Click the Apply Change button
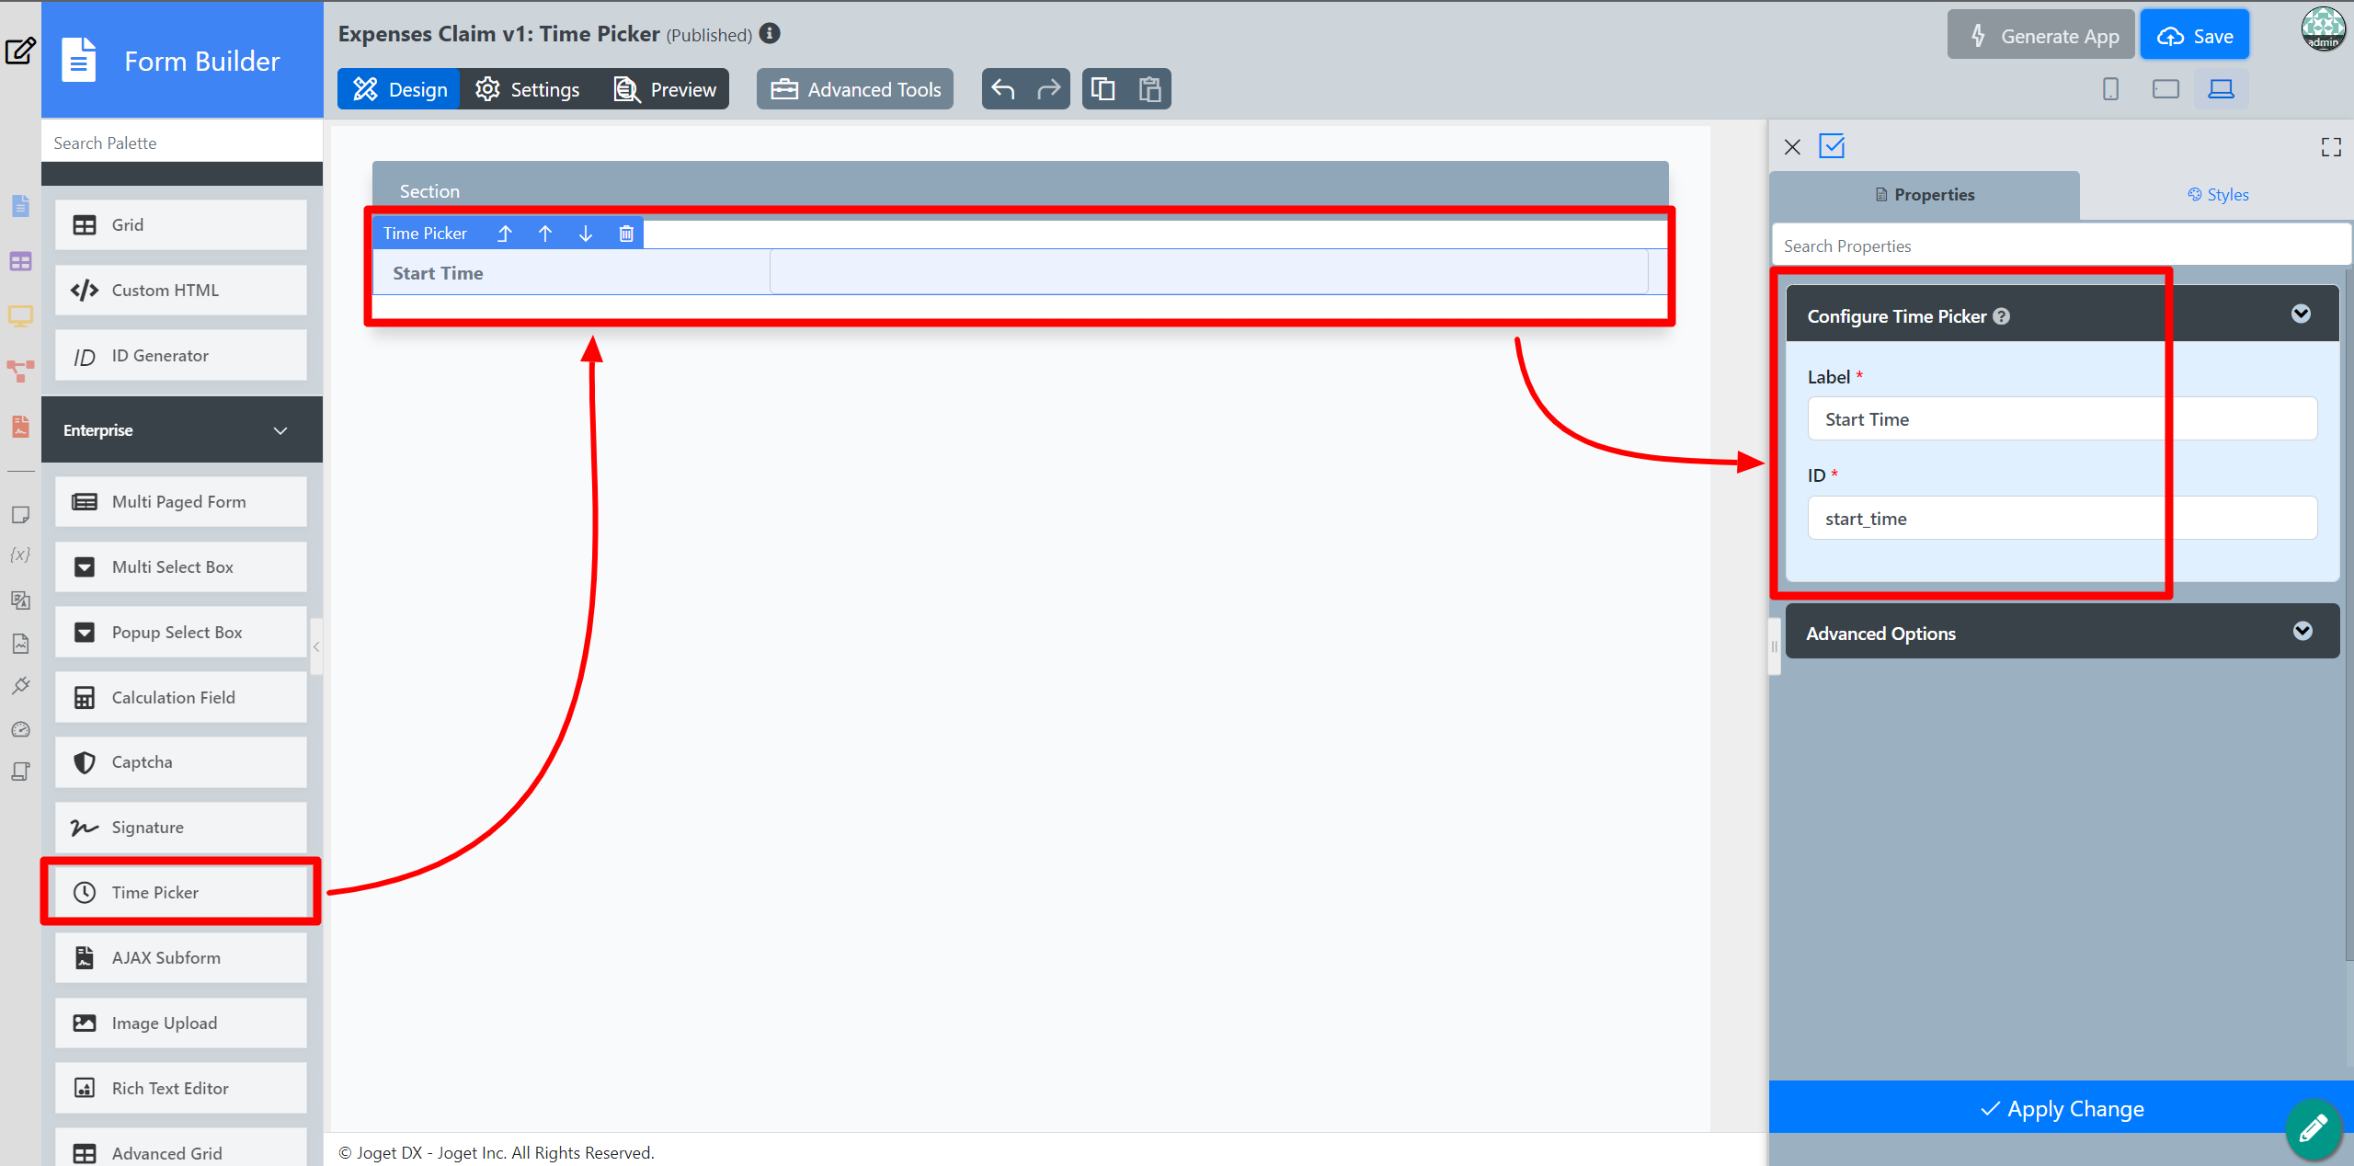 [2061, 1109]
